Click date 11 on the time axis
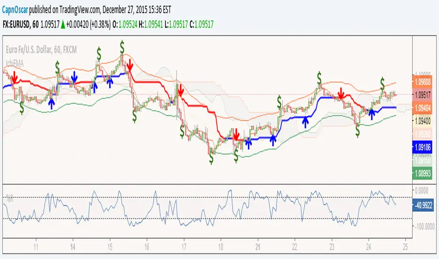Screen dimensions: 439x259 (36, 247)
